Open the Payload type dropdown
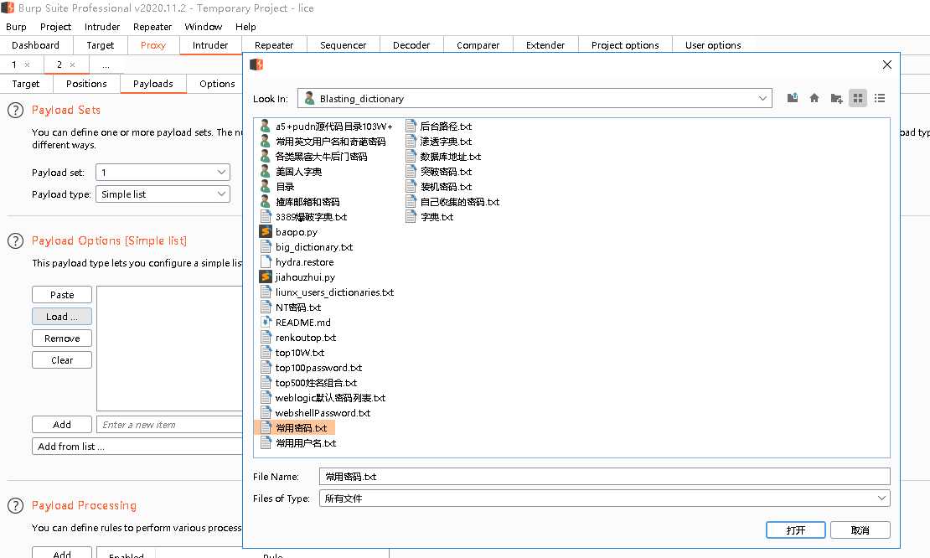The width and height of the screenshot is (930, 558). (163, 194)
